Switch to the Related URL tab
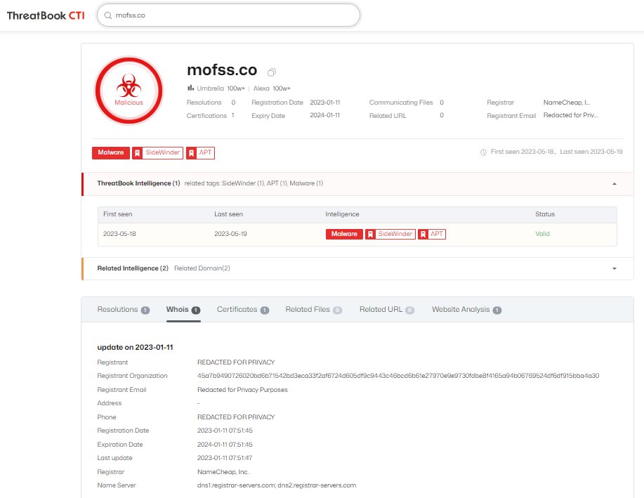The width and height of the screenshot is (644, 498). pos(387,309)
